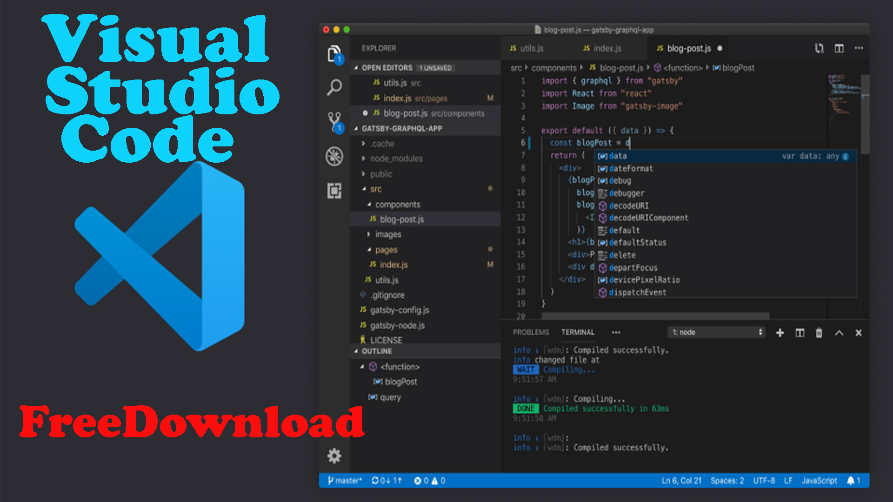
Task: Open the Extensions view icon
Action: (x=334, y=191)
